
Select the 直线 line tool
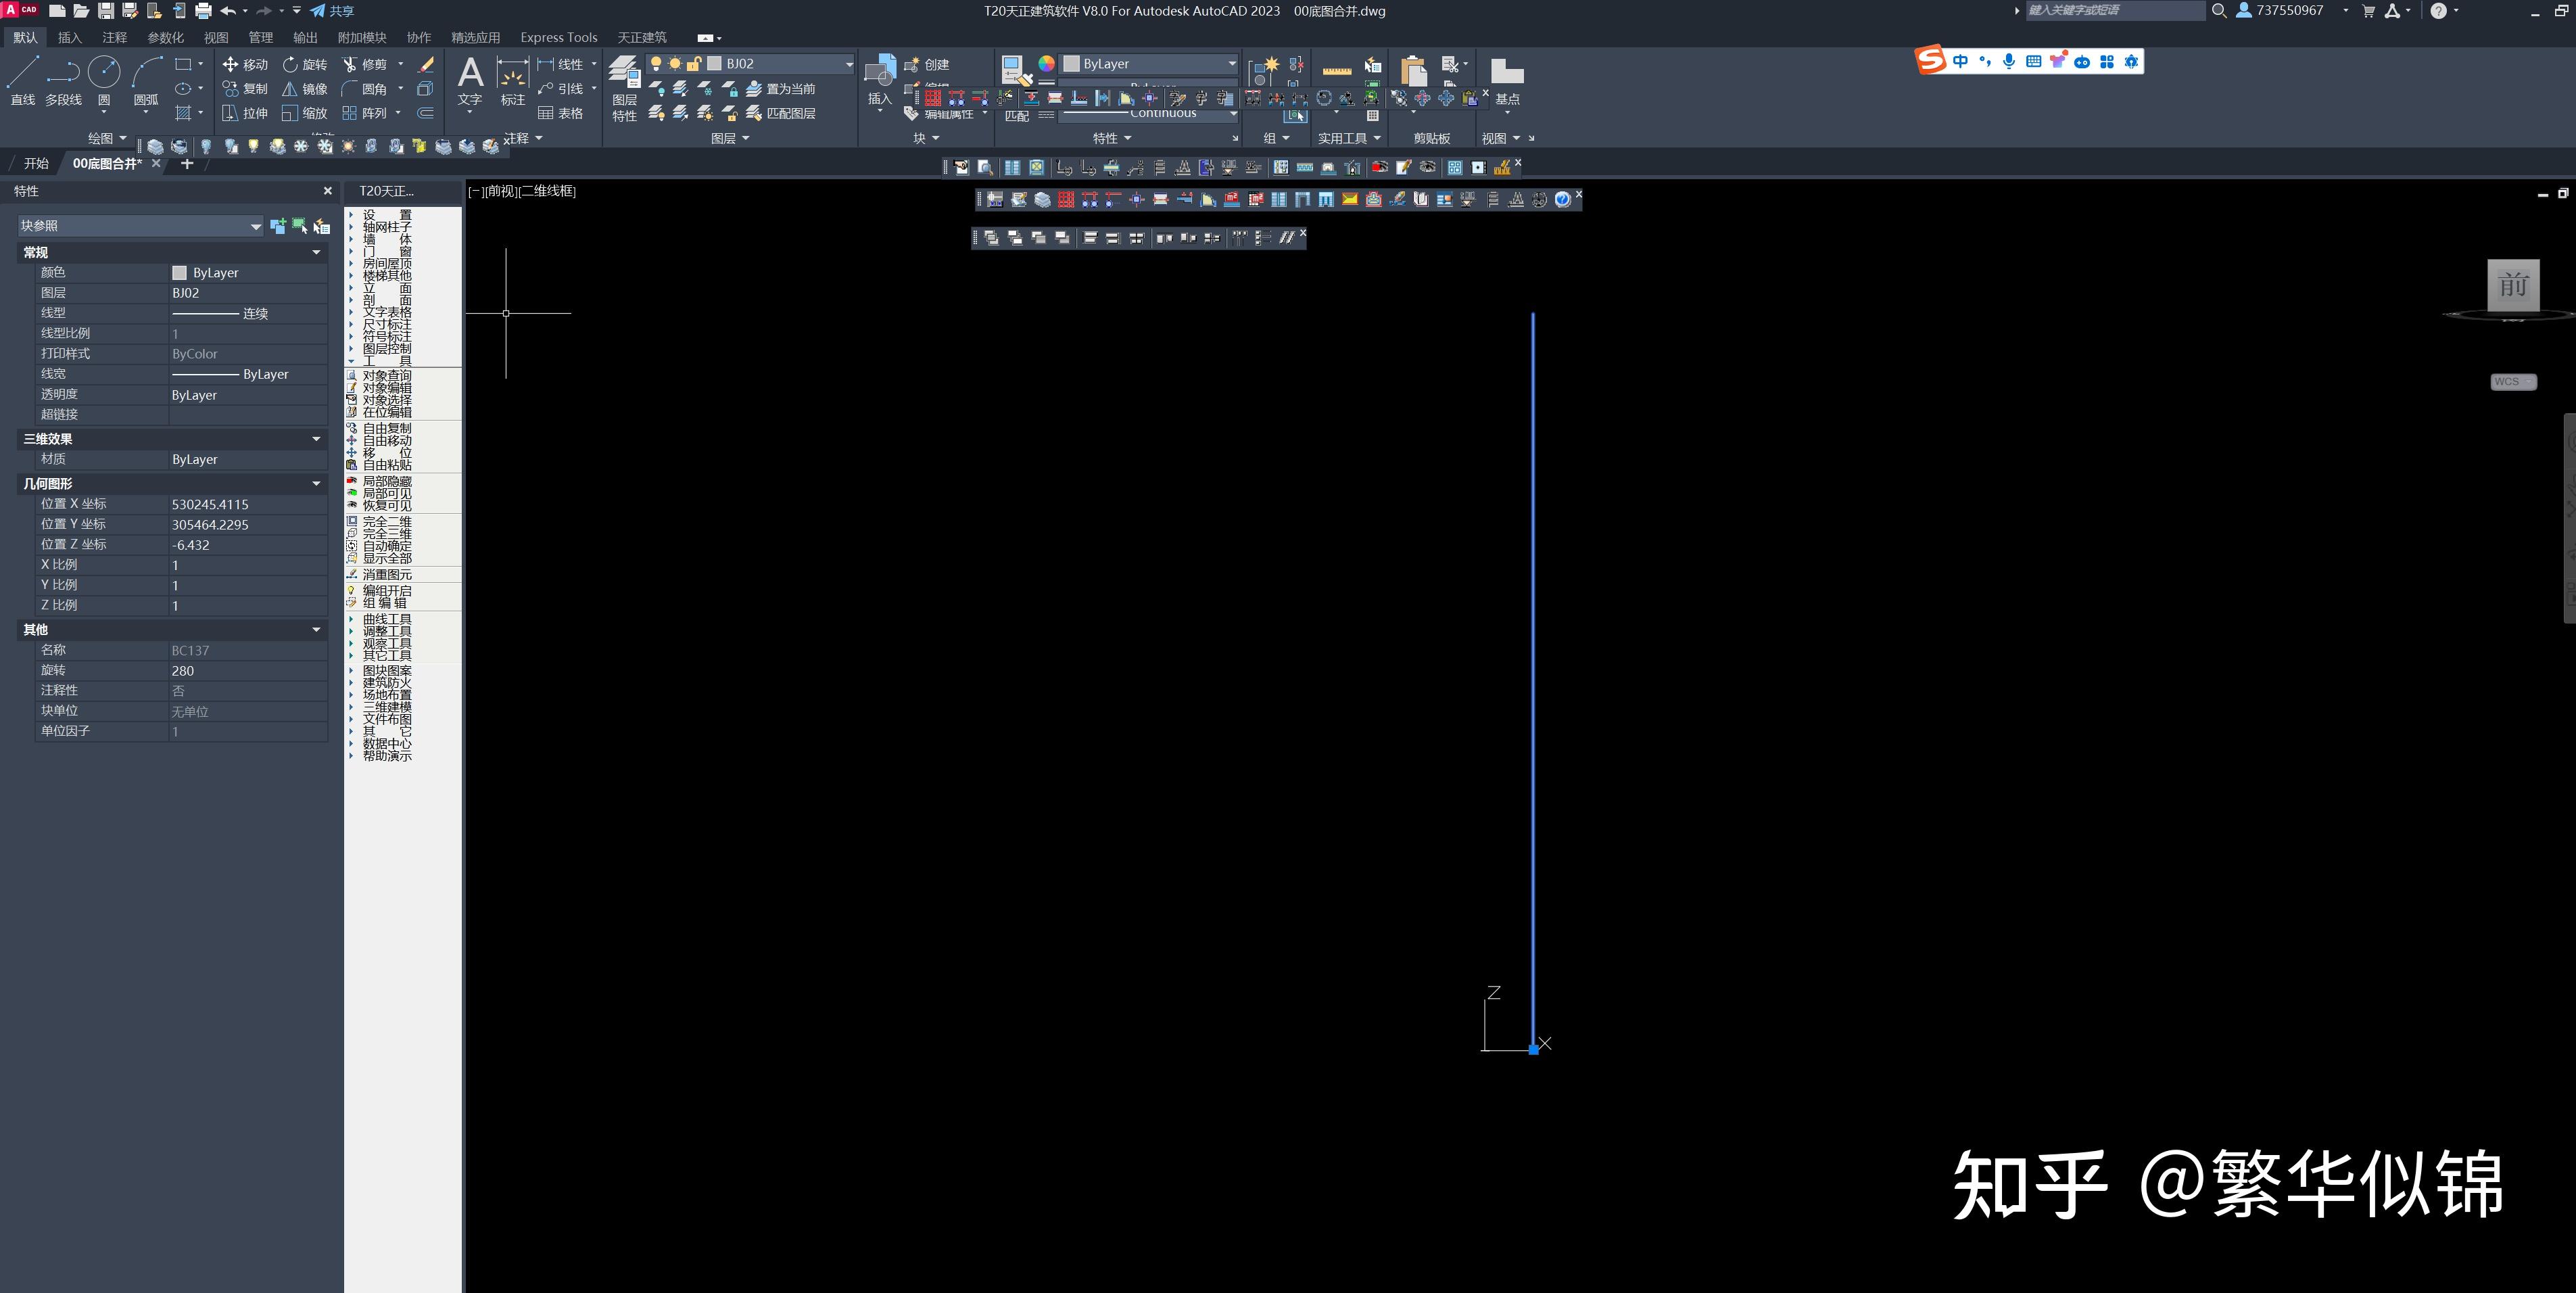point(23,80)
